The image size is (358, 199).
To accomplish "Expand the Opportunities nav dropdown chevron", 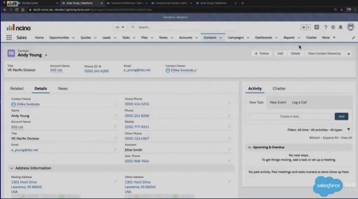I will click(x=73, y=38).
